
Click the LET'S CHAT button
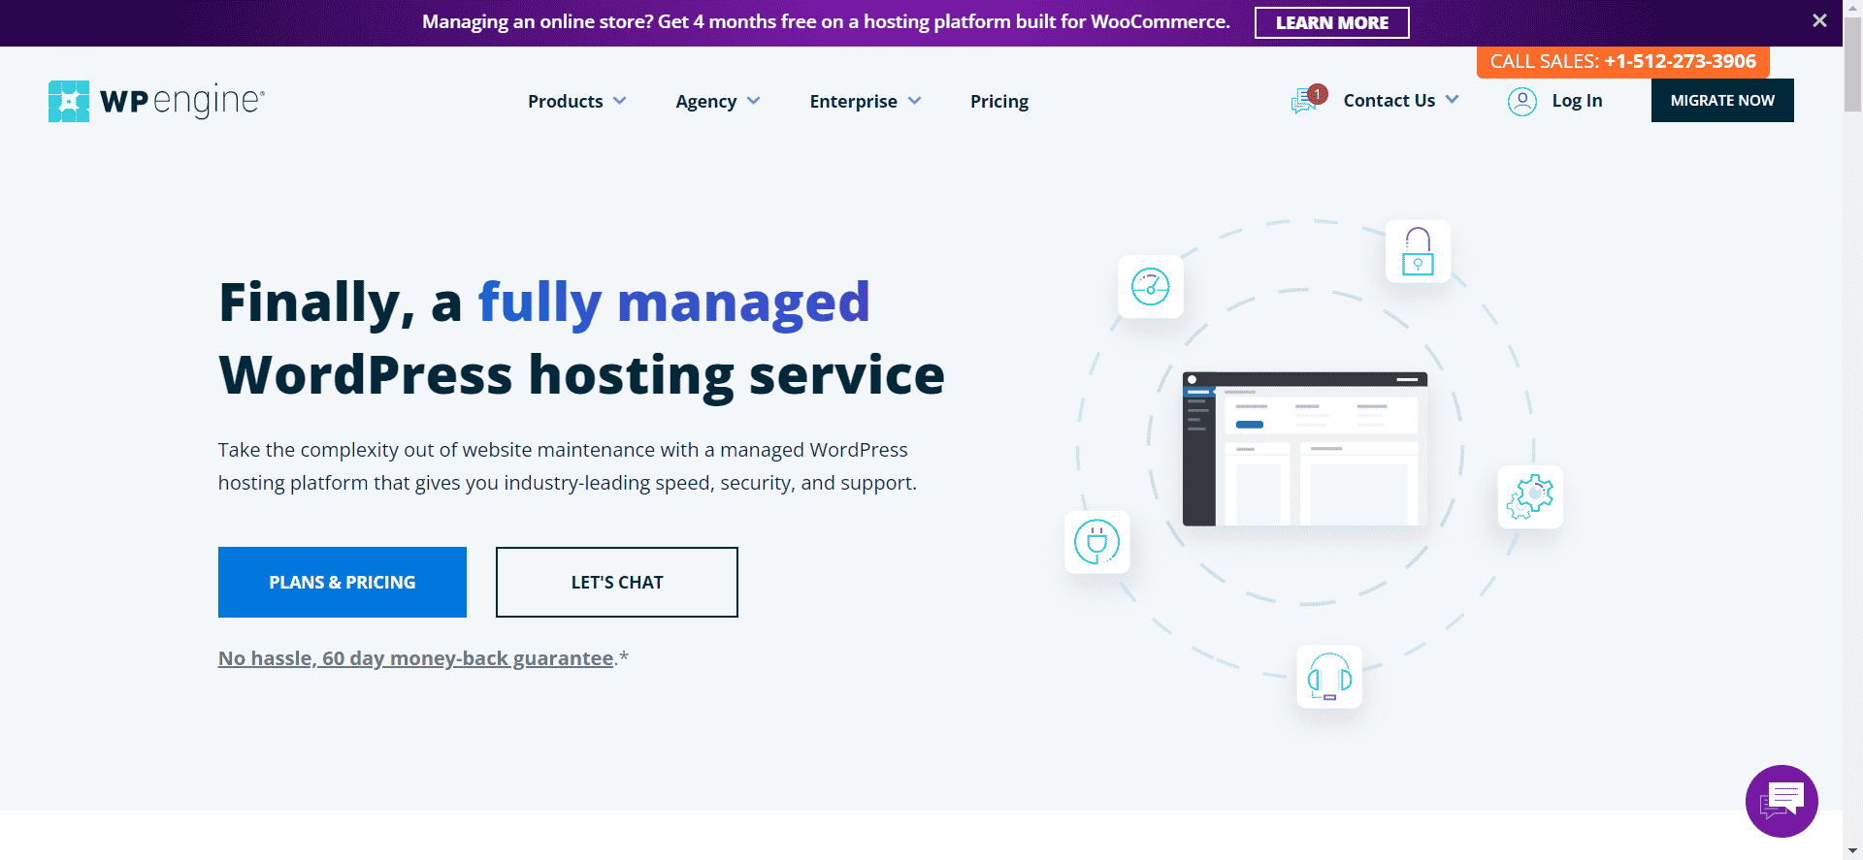tap(617, 582)
